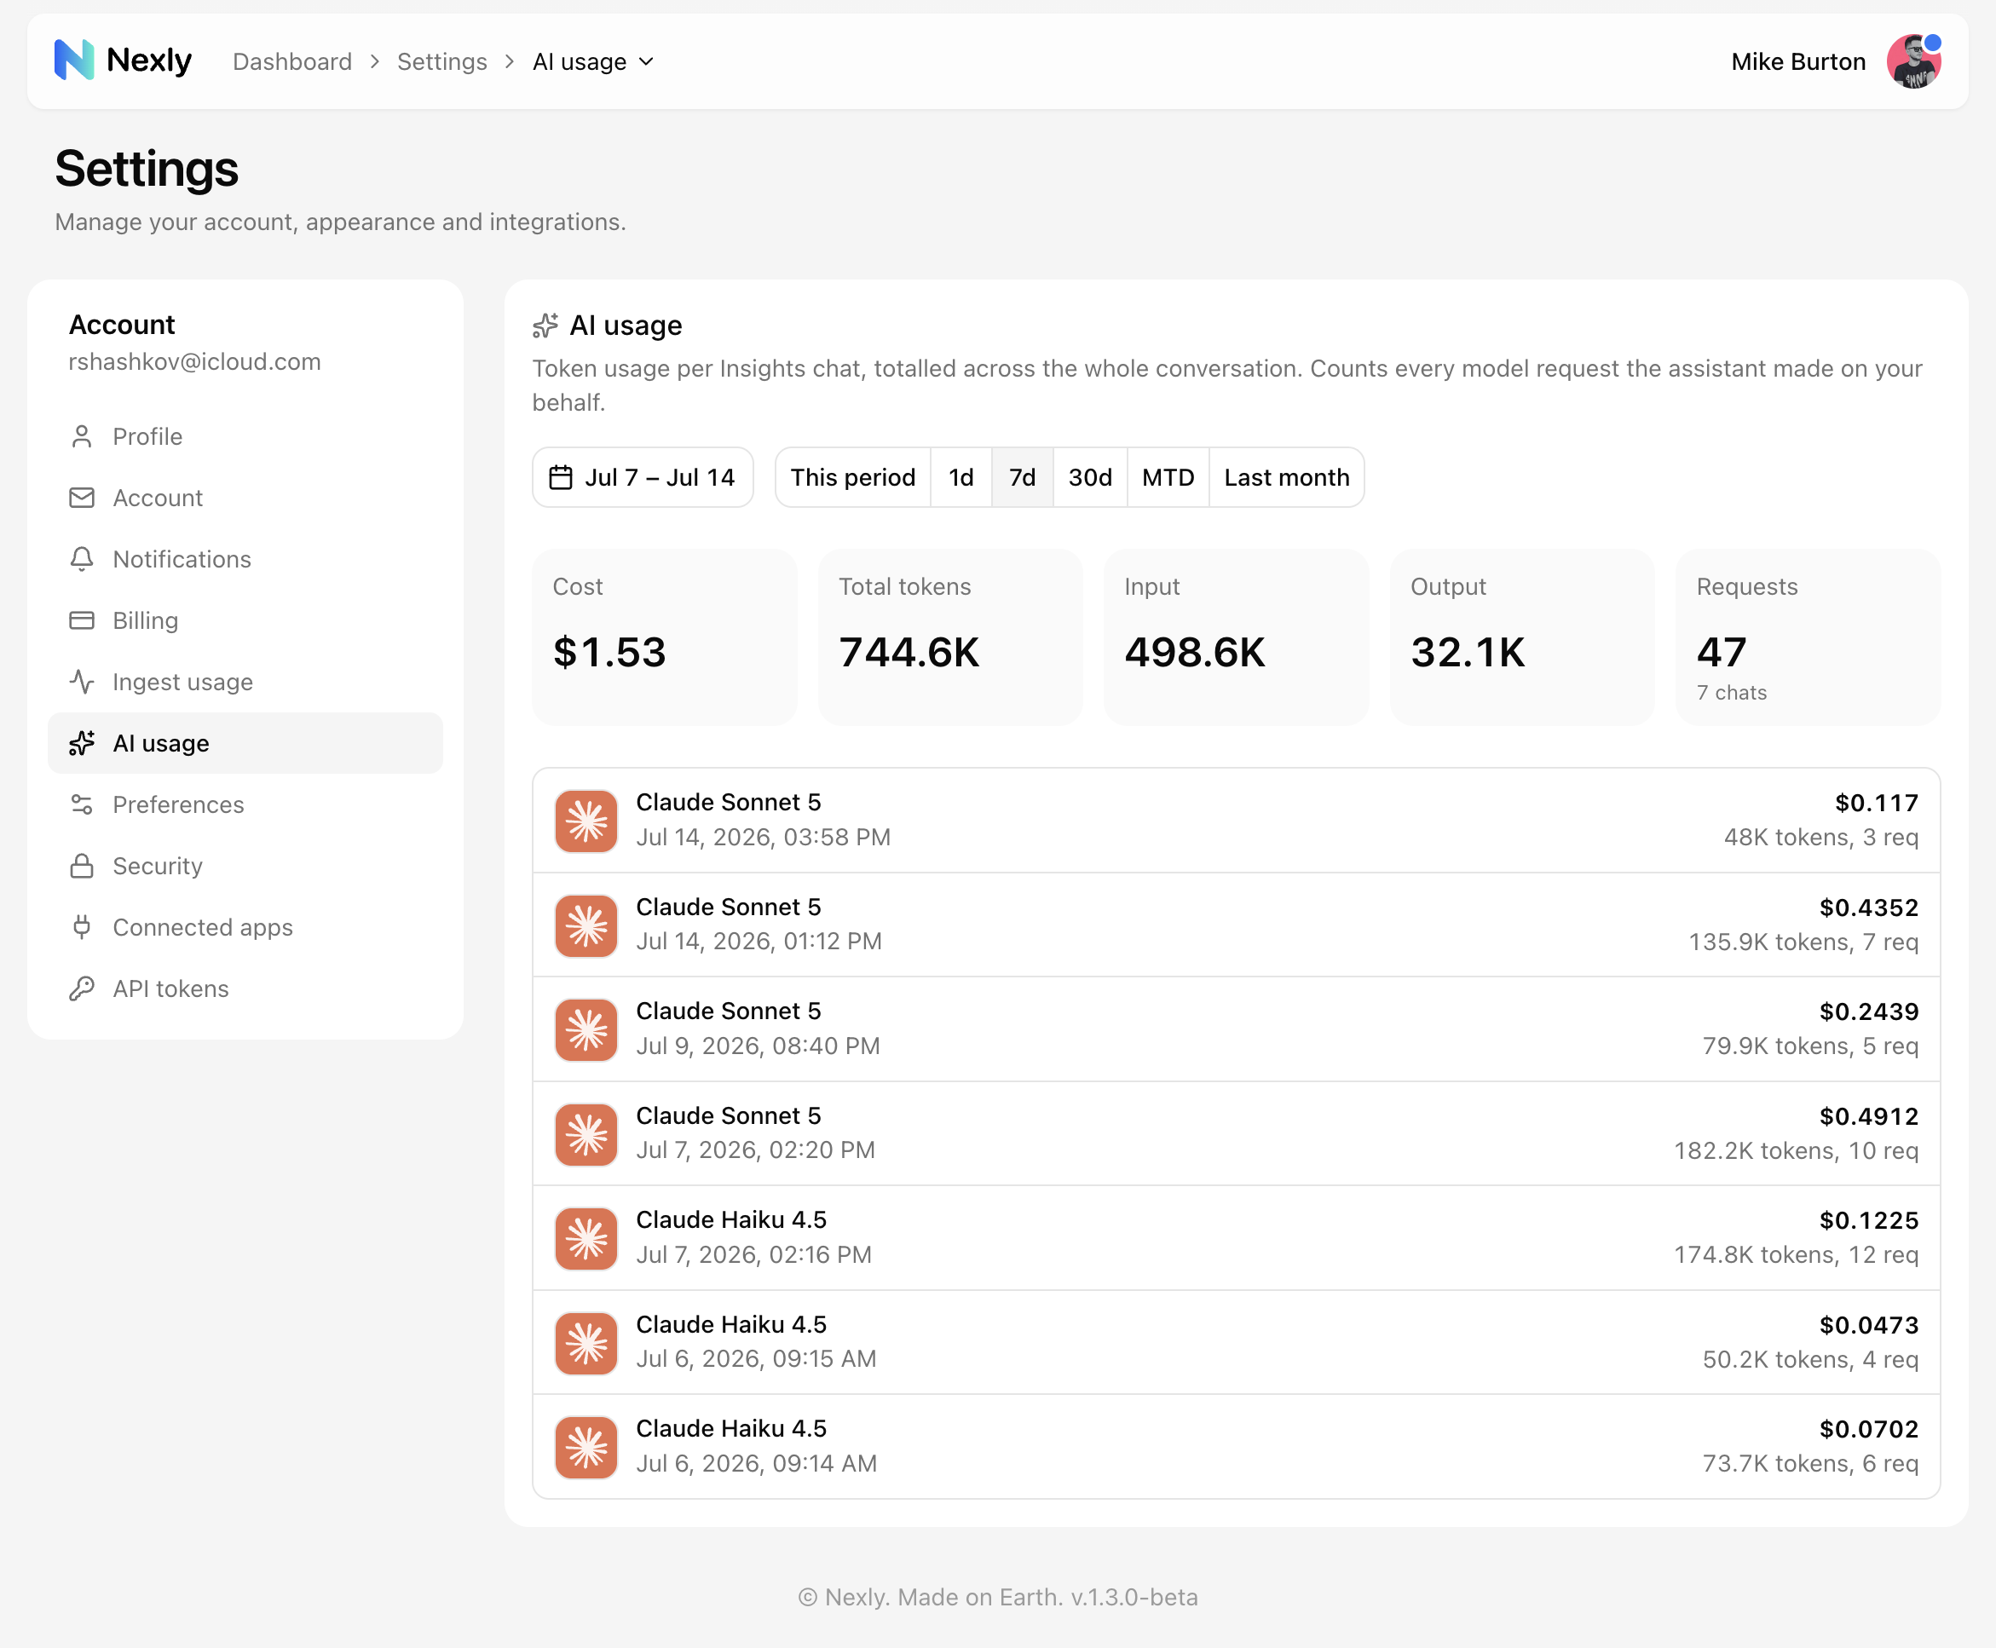The width and height of the screenshot is (1996, 1648).
Task: Click 'Jul 14, 2026, 01:12 PM' timestamp
Action: (759, 942)
